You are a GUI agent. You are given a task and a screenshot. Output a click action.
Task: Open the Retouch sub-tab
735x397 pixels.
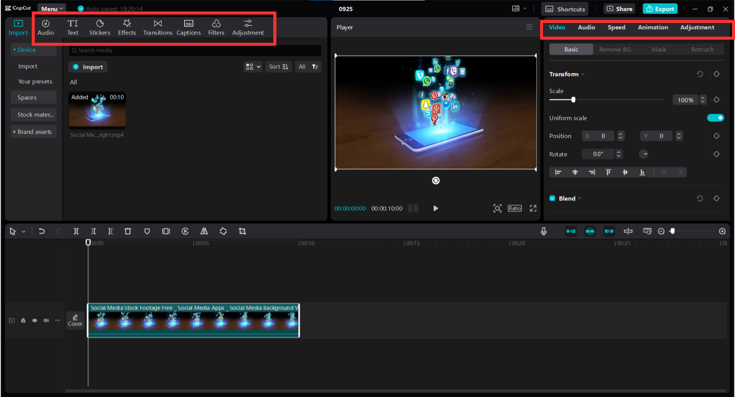702,49
